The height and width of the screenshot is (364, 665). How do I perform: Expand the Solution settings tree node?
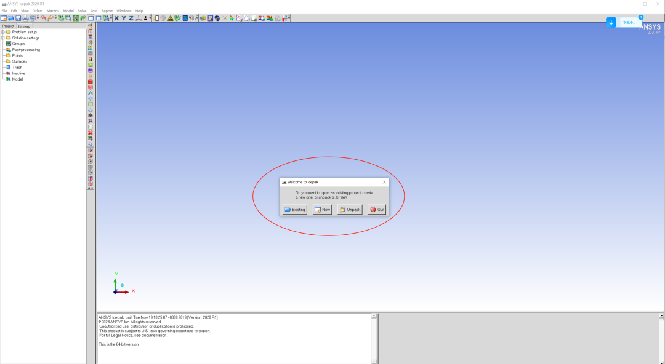(x=3, y=38)
